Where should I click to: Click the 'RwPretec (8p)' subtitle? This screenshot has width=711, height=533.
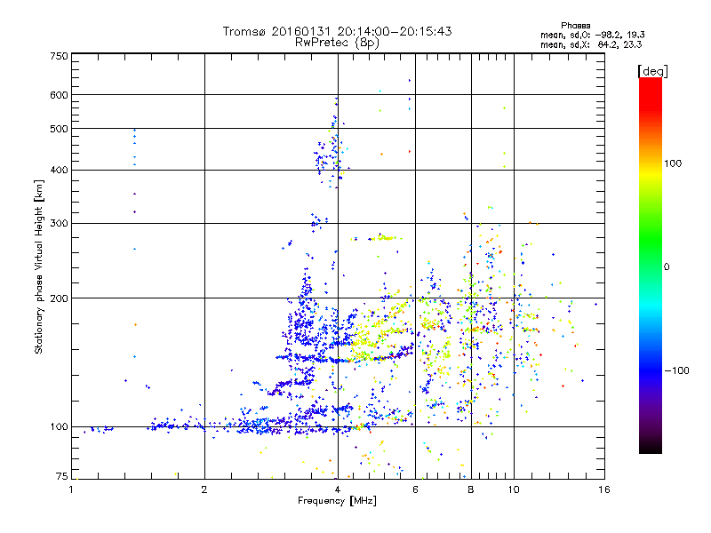coord(337,43)
